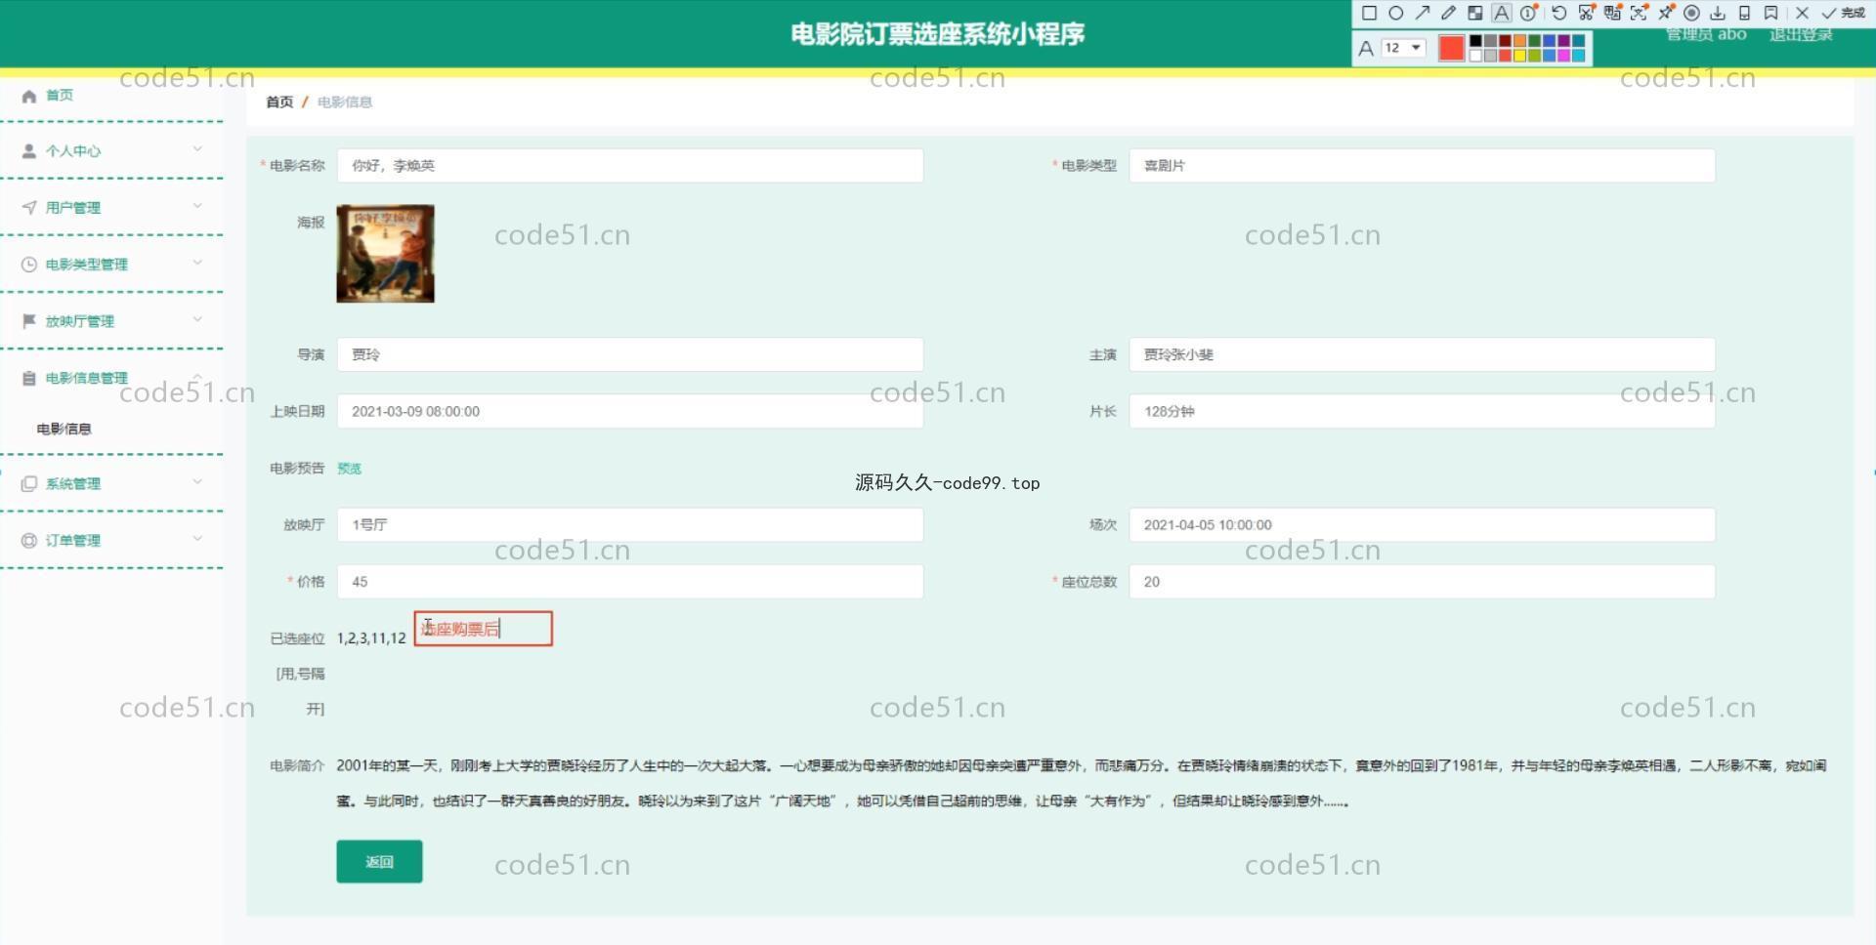This screenshot has width=1876, height=945.
Task: Pick the yellow color swatch
Action: coord(1519,56)
